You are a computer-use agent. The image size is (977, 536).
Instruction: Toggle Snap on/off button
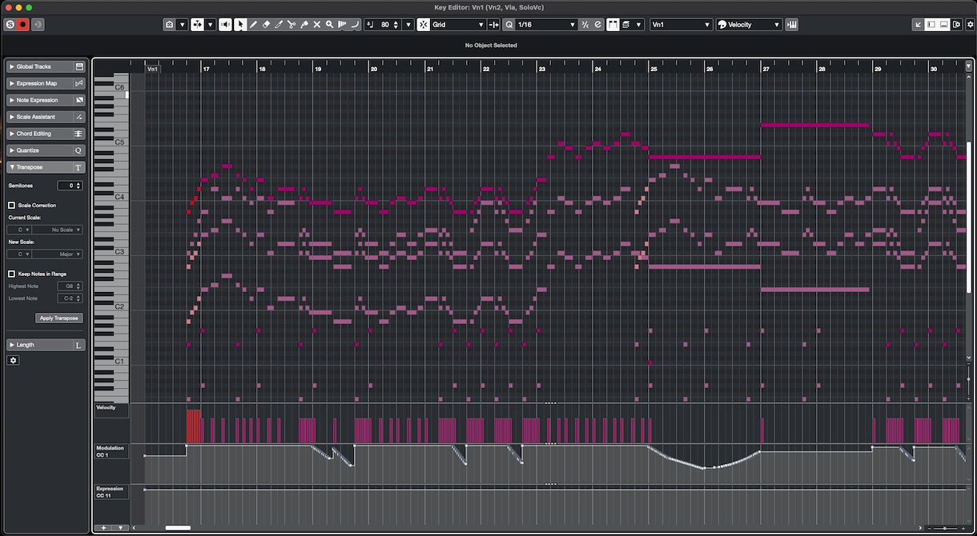click(x=423, y=25)
